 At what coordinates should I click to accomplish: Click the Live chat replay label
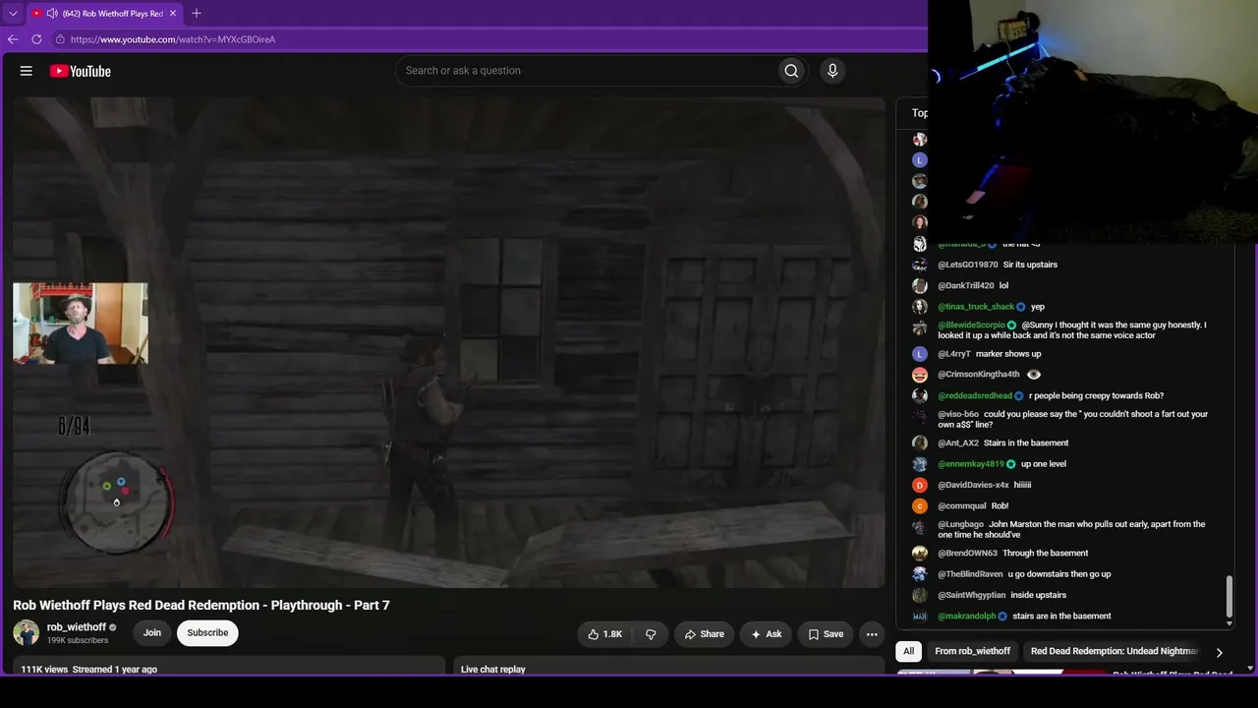pos(493,670)
